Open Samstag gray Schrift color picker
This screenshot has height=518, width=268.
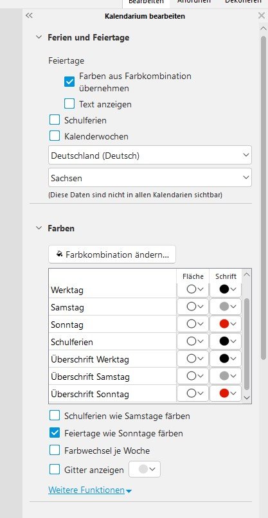pos(228,307)
